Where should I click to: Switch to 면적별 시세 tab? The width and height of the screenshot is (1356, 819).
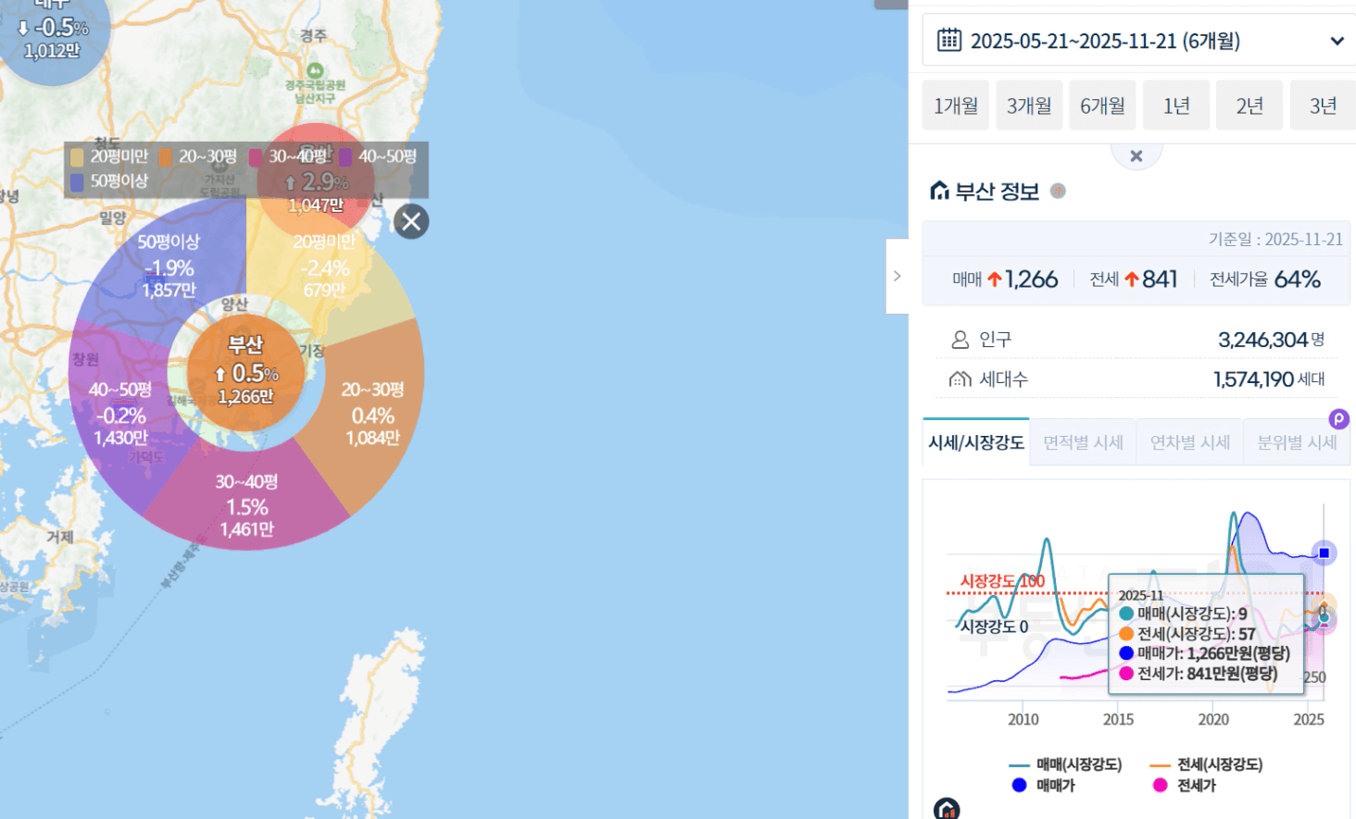click(x=1083, y=442)
